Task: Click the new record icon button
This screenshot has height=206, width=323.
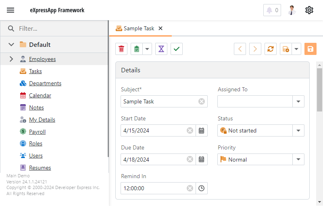Action: (286, 49)
